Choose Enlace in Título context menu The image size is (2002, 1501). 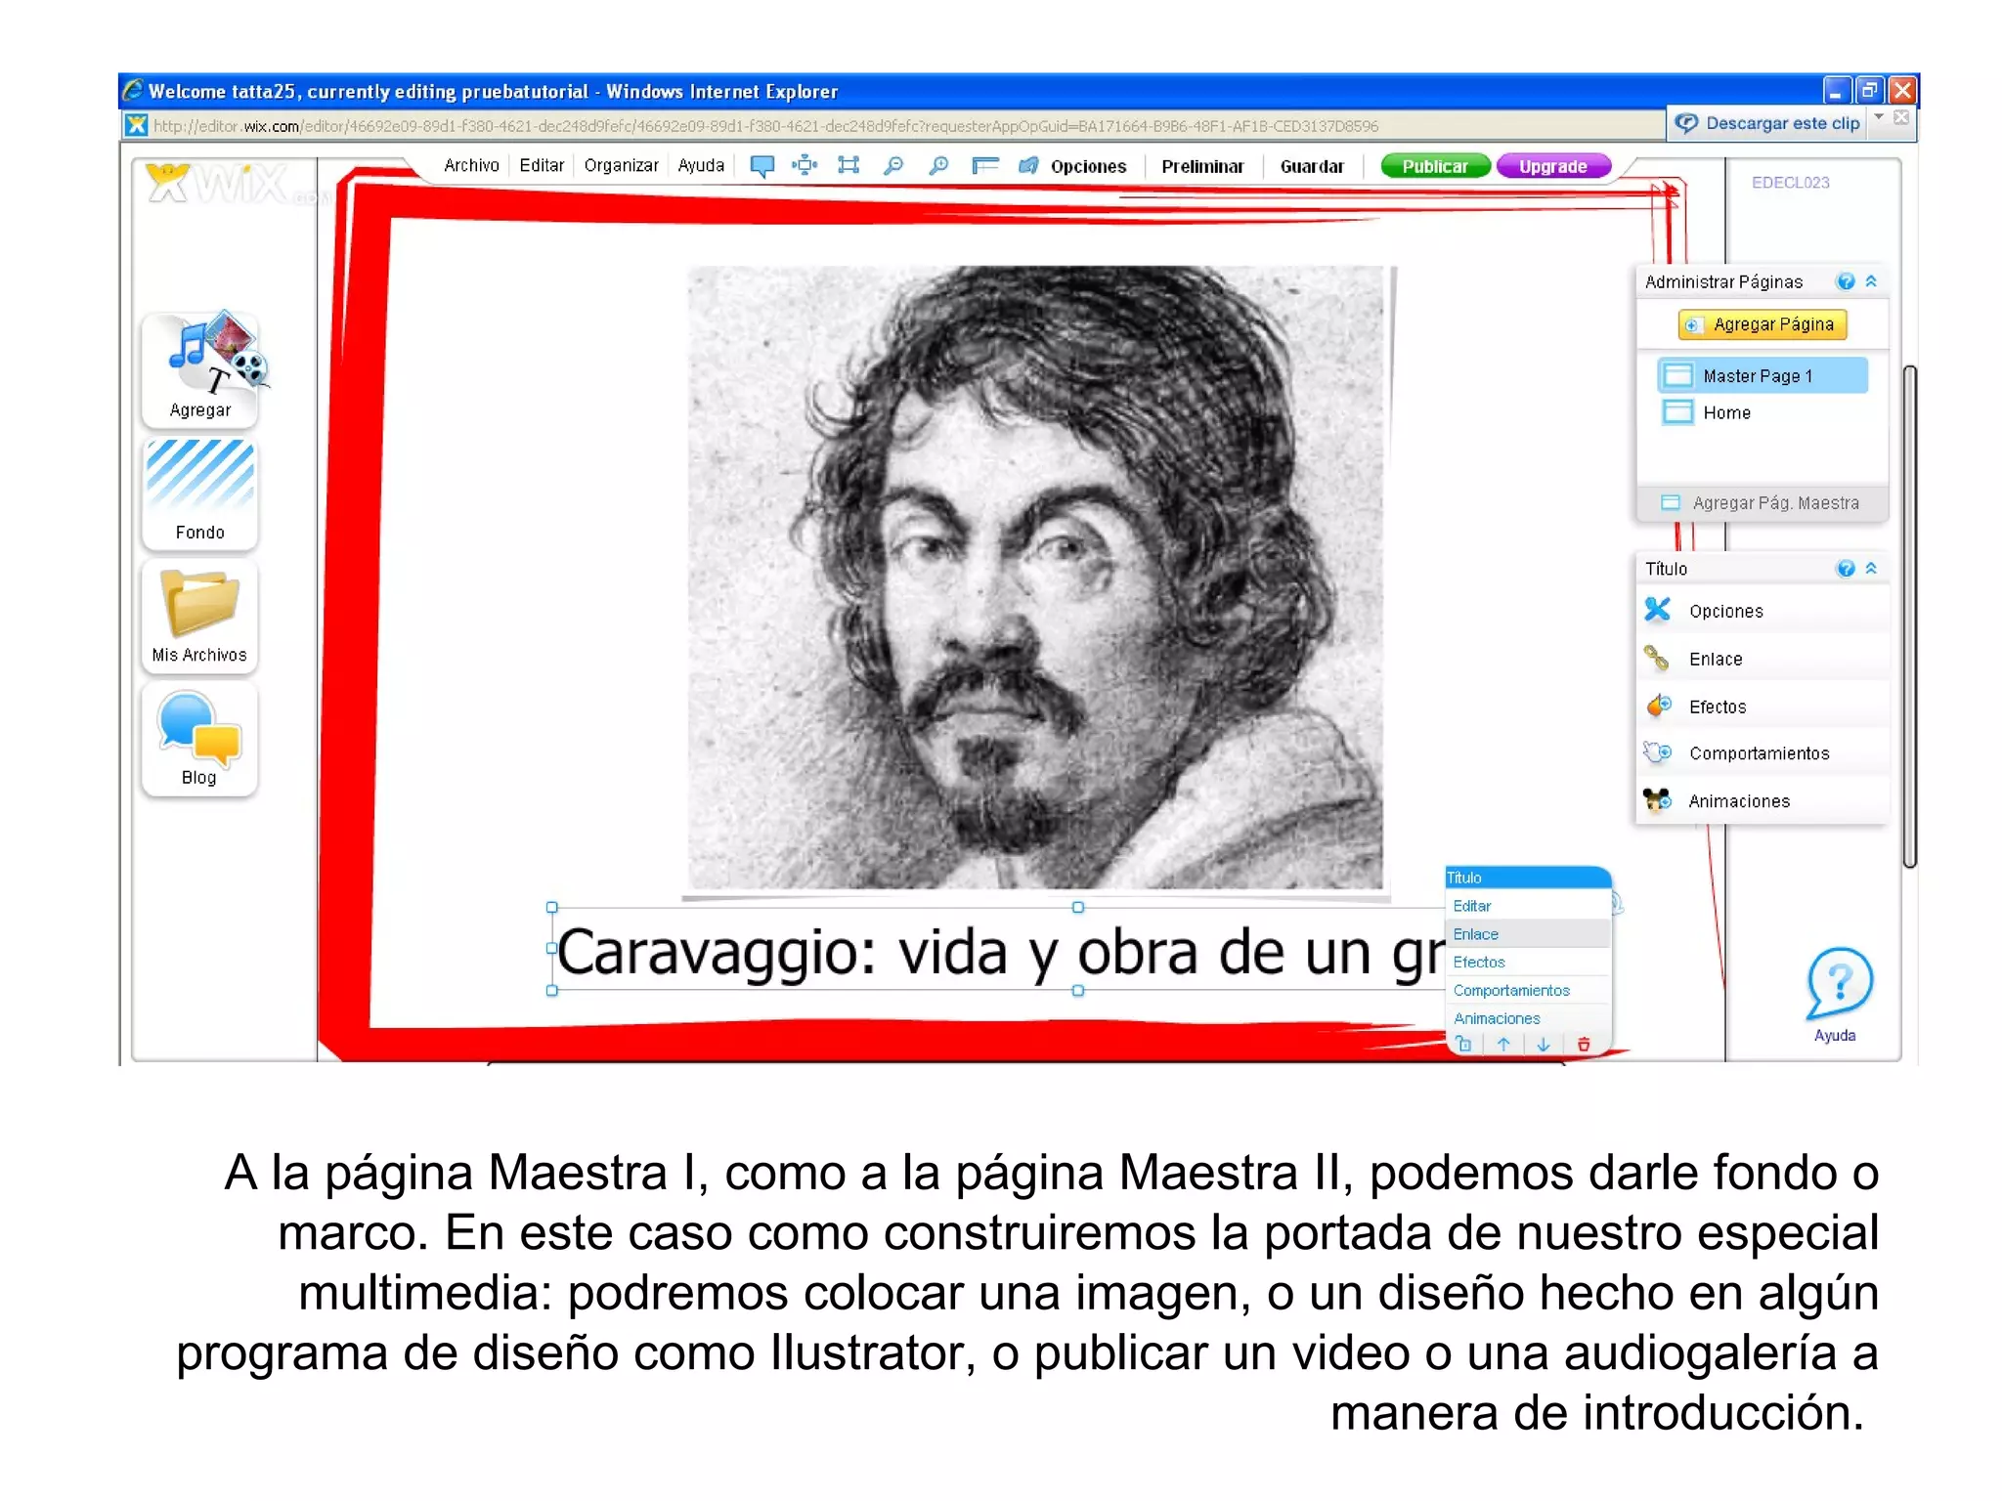pyautogui.click(x=1528, y=934)
